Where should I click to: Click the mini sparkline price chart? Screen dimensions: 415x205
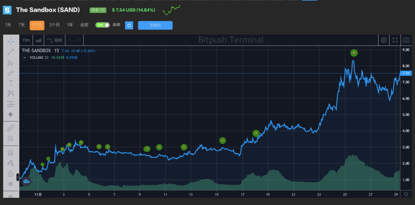click(171, 10)
